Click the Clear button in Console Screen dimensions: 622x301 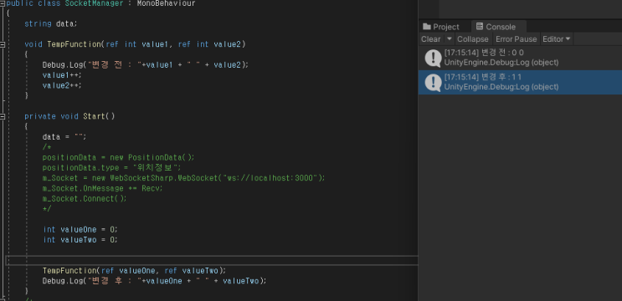tap(430, 38)
